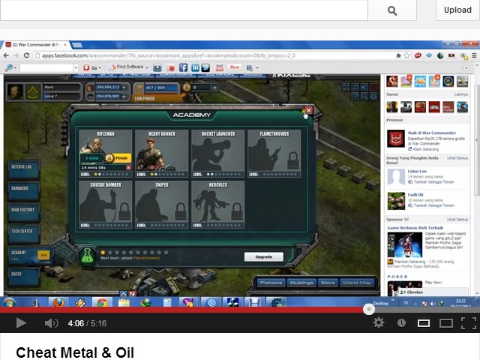Click the commander portrait avatar
Viewport: 480px width, 360px height.
pyautogui.click(x=15, y=91)
